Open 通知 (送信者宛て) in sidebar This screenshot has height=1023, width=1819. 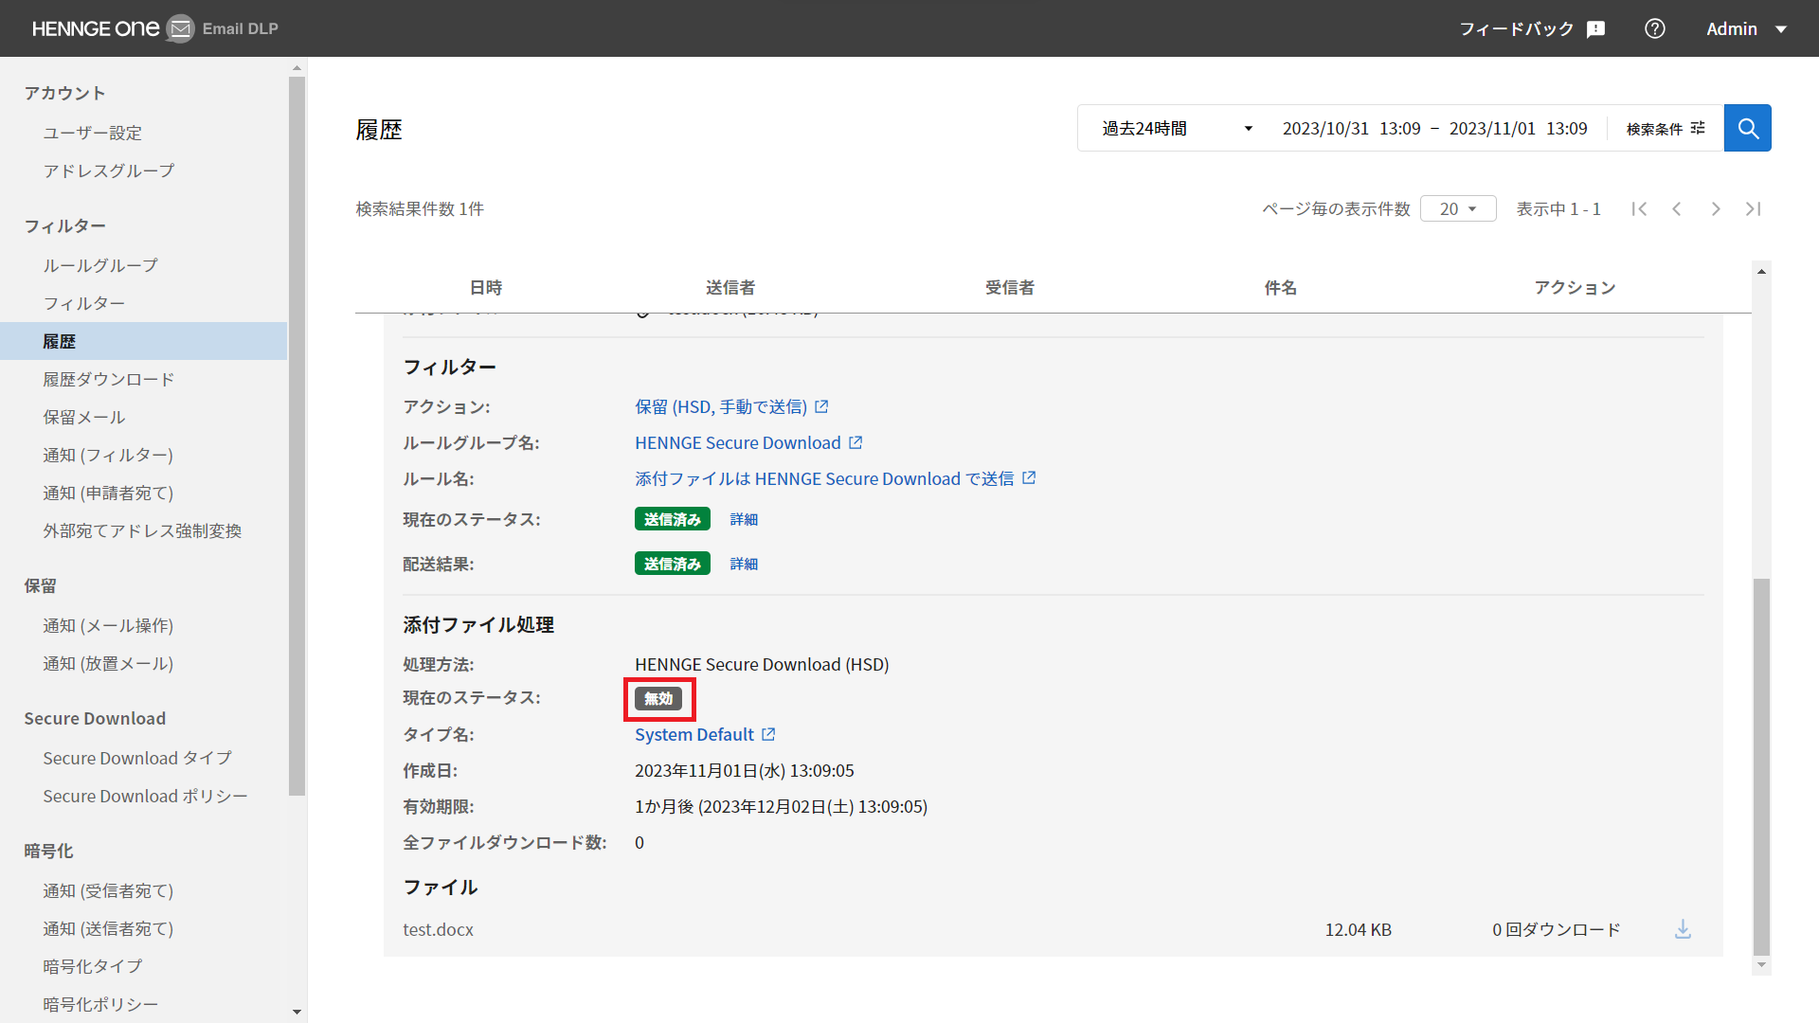(x=108, y=928)
